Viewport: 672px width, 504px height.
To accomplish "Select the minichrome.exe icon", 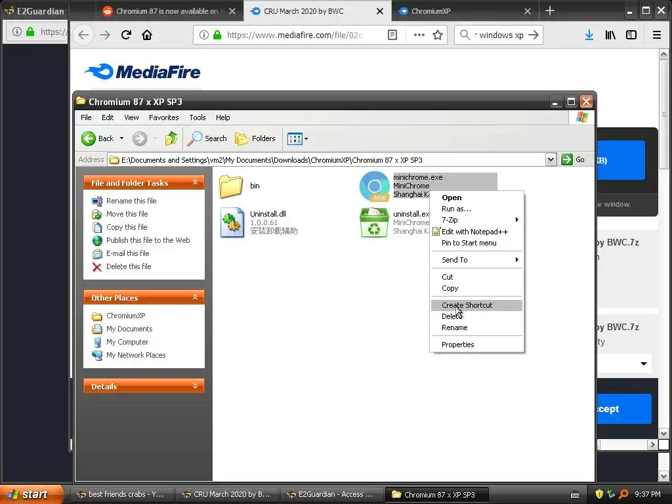I will click(375, 186).
